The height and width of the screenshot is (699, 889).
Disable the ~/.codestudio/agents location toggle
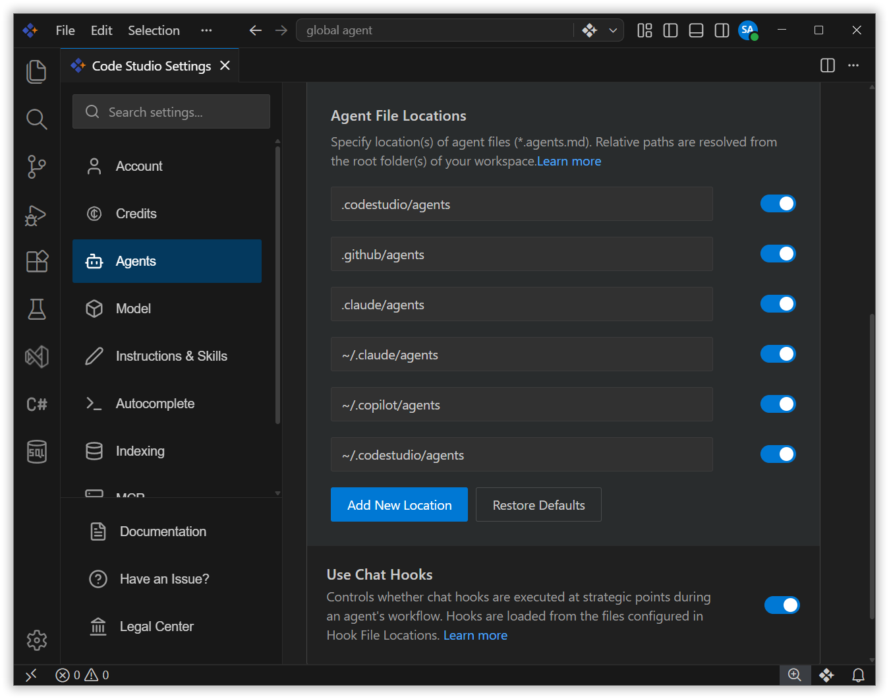click(x=778, y=454)
